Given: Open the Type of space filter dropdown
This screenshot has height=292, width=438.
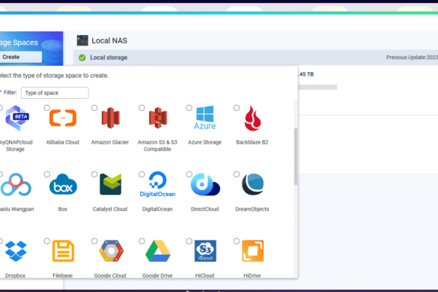Looking at the screenshot, I should click(x=55, y=93).
